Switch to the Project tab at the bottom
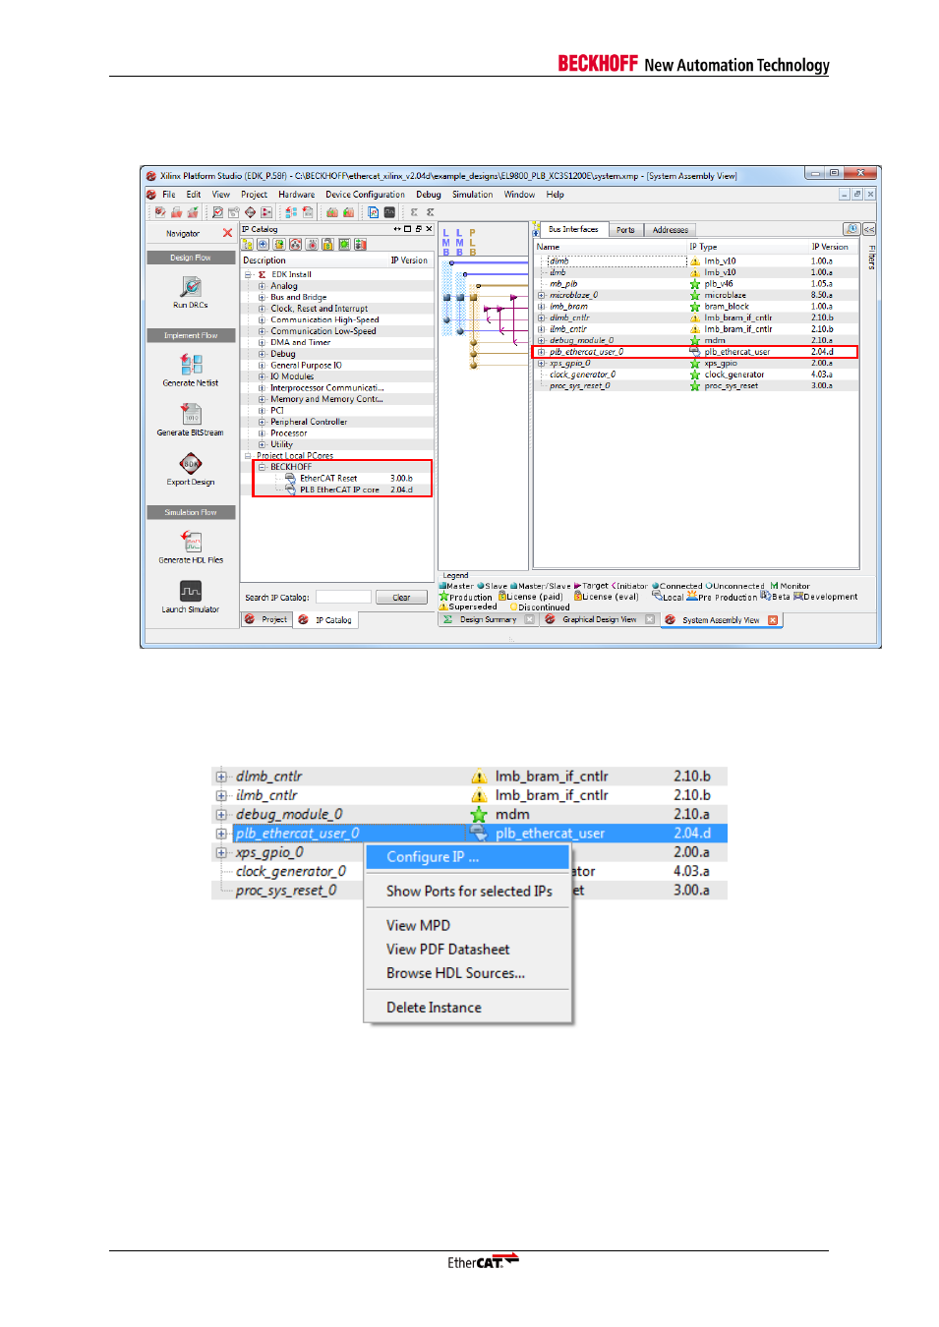Image resolution: width=939 pixels, height=1327 pixels. click(266, 619)
